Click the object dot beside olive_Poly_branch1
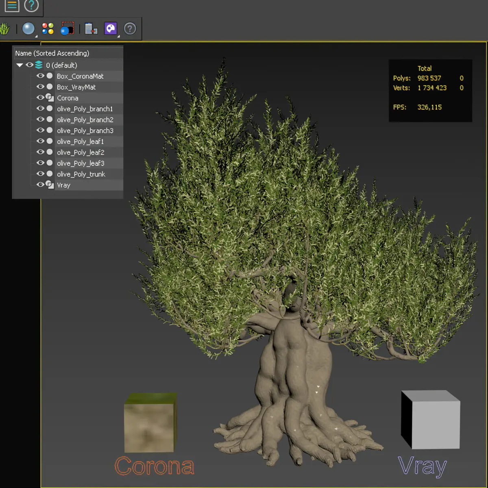The image size is (488, 488). (50, 108)
